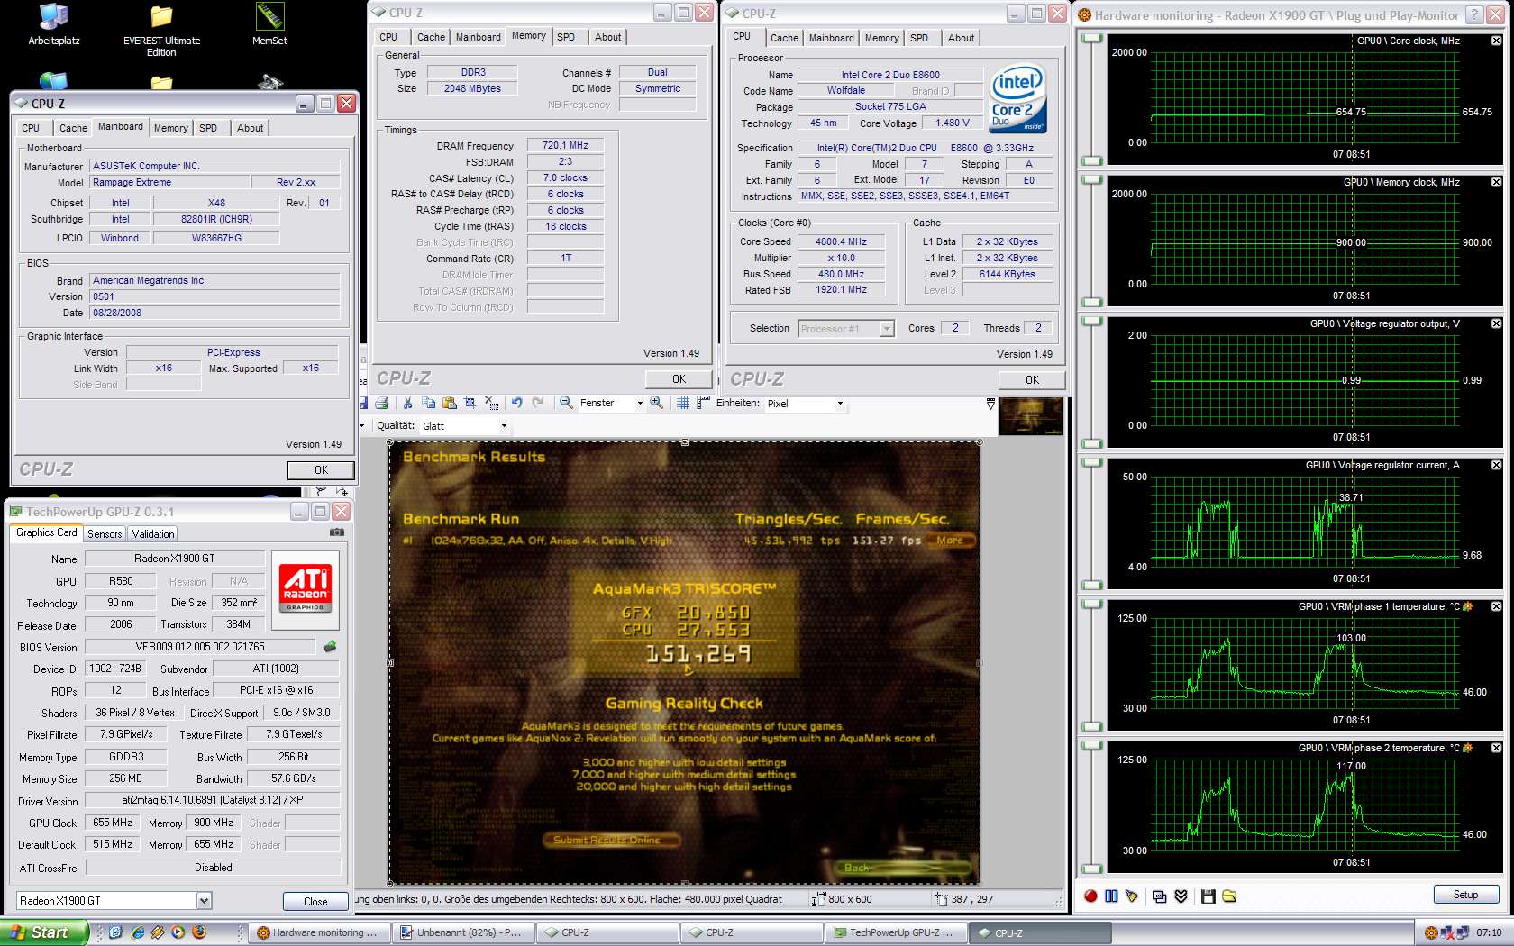Screen dimensions: 1514x946
Task: Open SPD tab in the Mainboard CPU-Z window
Action: [x=208, y=128]
